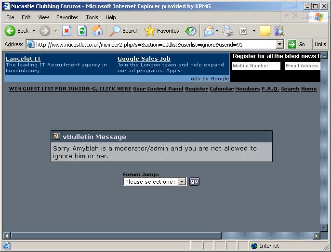Open the Mail toolbar icon
331x252 pixels.
[209, 31]
